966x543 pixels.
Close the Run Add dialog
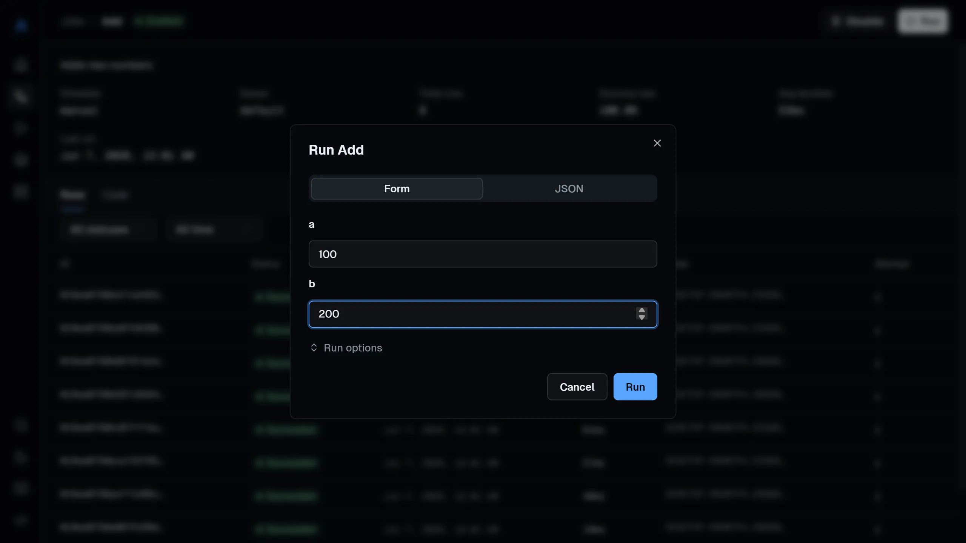click(x=657, y=143)
